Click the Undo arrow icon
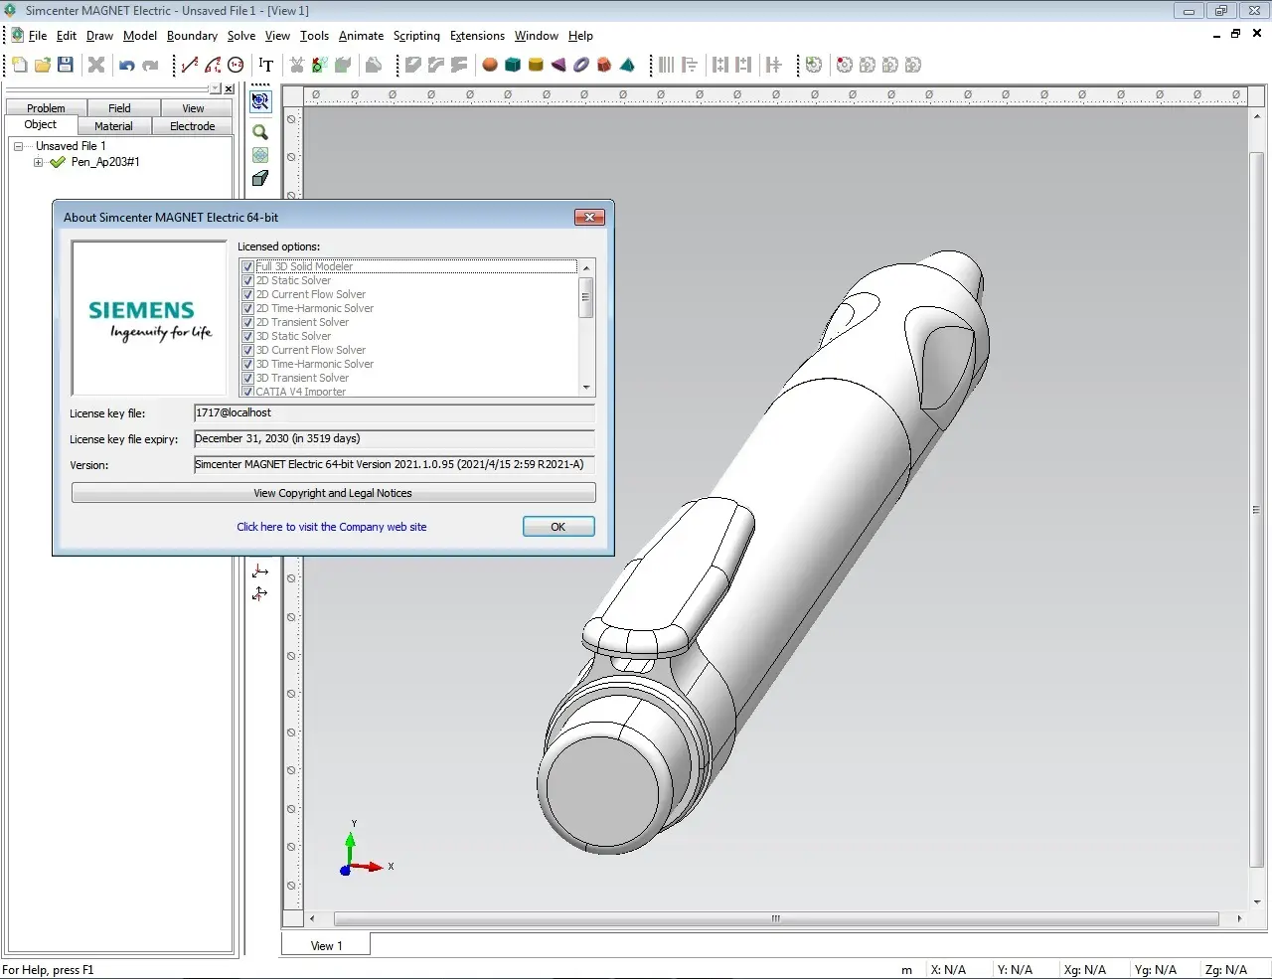Viewport: 1272px width, 979px height. point(127,66)
